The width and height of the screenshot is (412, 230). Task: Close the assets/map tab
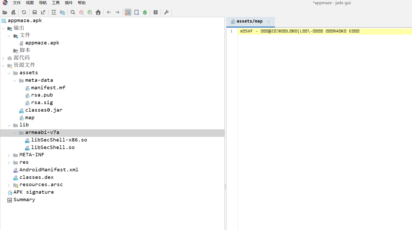click(269, 22)
